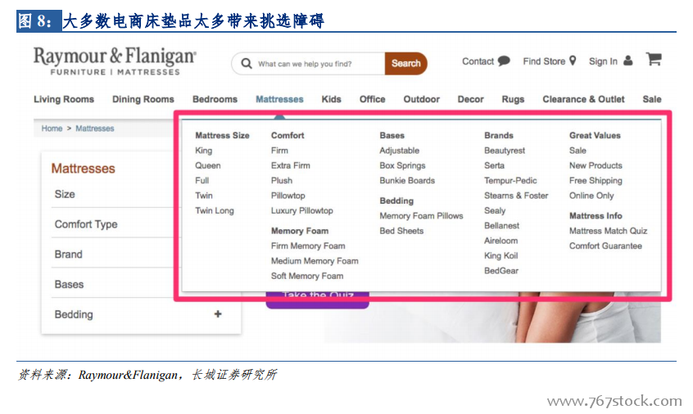Open Online Only link
The height and width of the screenshot is (414, 693).
click(x=591, y=196)
